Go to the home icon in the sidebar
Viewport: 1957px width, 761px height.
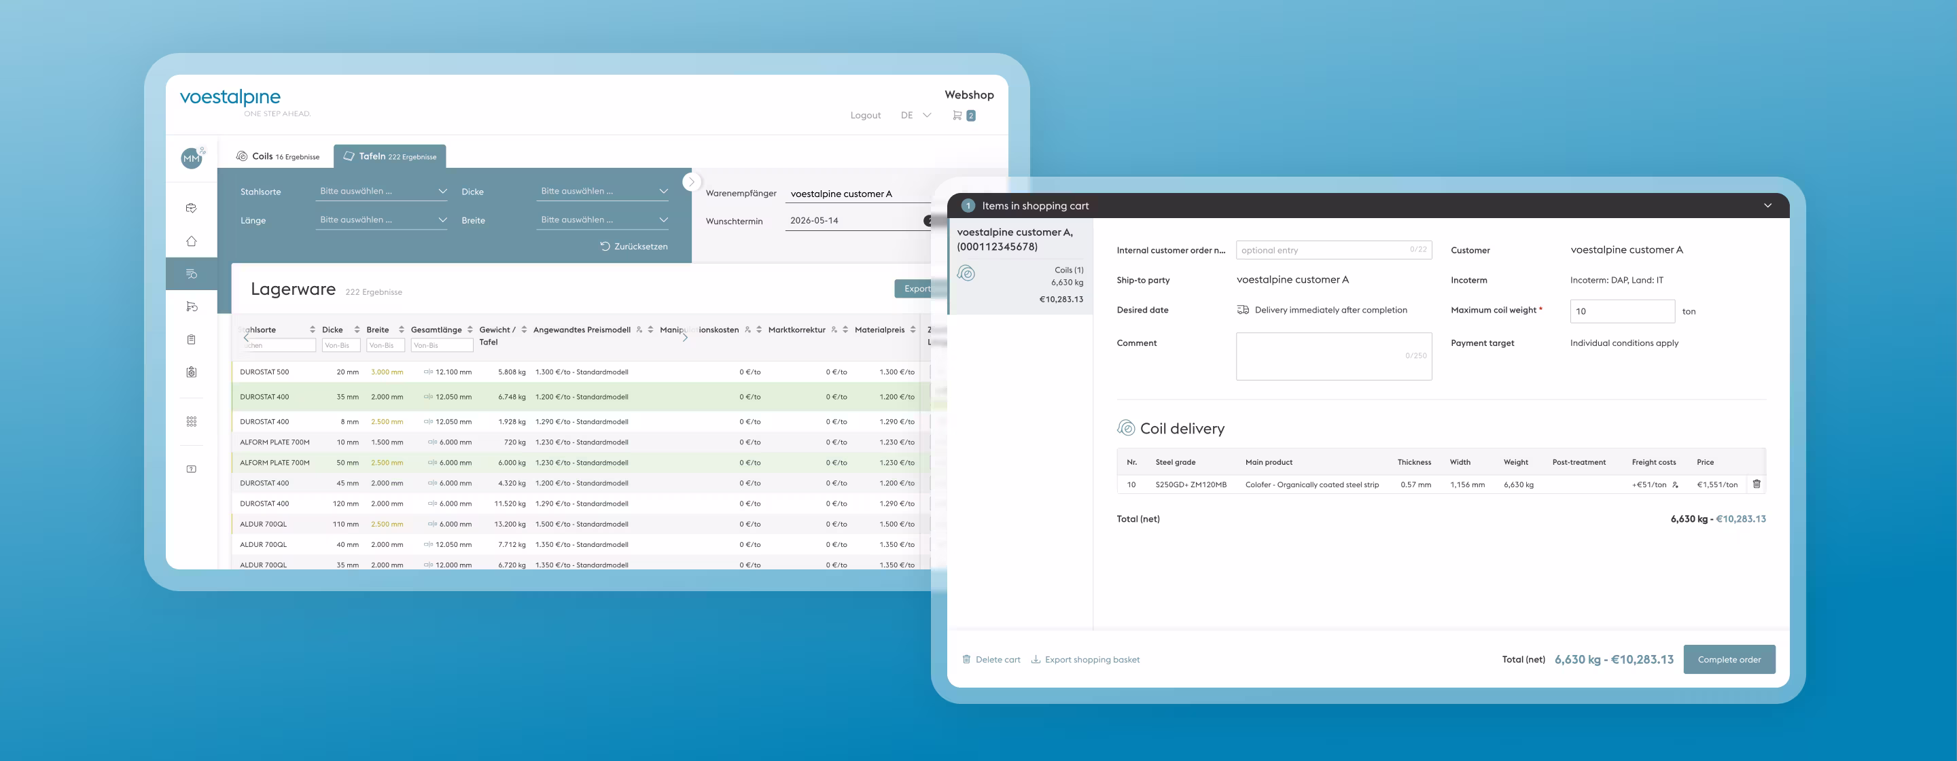click(x=192, y=241)
